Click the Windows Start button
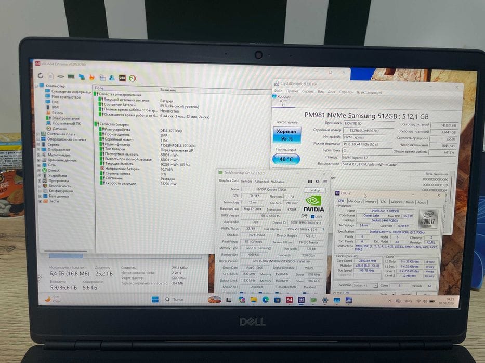Screen dimensions: 485x363 pyautogui.click(x=155, y=299)
